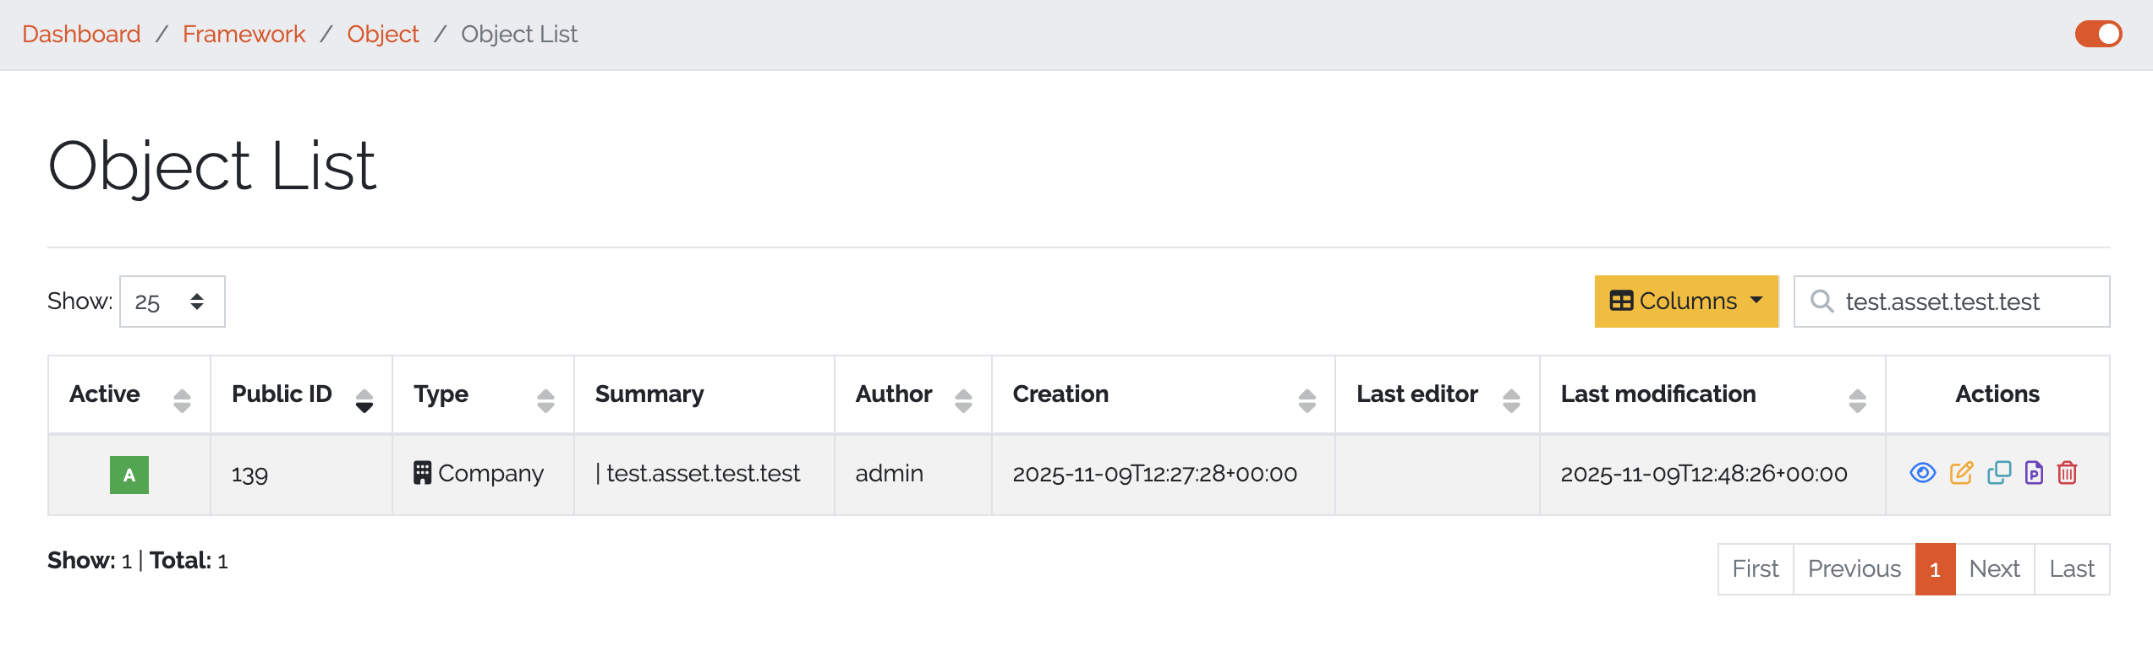
Task: Toggle the orange switch in the header
Action: (2098, 34)
